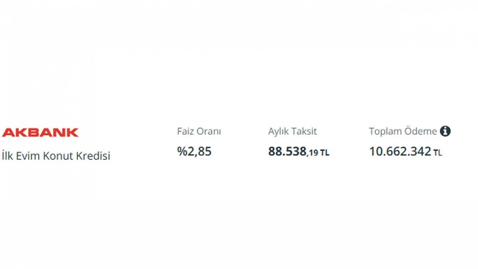Viewport: 478px width, 269px height.
Task: Click the letter A starting the Akbank logo
Action: [x=8, y=133]
